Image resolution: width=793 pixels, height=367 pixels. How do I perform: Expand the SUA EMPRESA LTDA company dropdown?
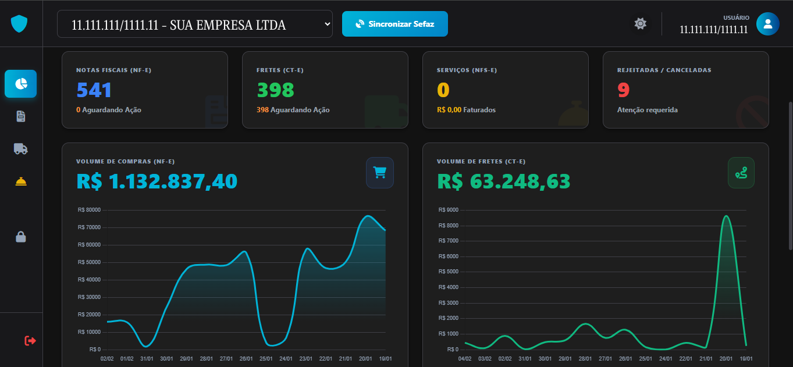pos(195,24)
